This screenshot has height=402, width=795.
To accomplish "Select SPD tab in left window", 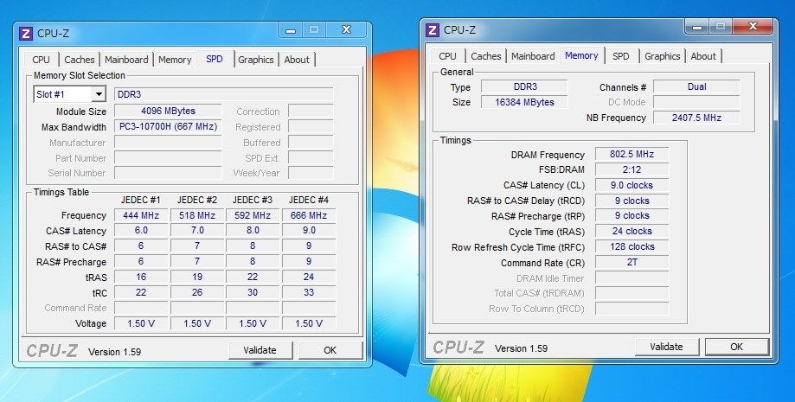I will coord(215,59).
